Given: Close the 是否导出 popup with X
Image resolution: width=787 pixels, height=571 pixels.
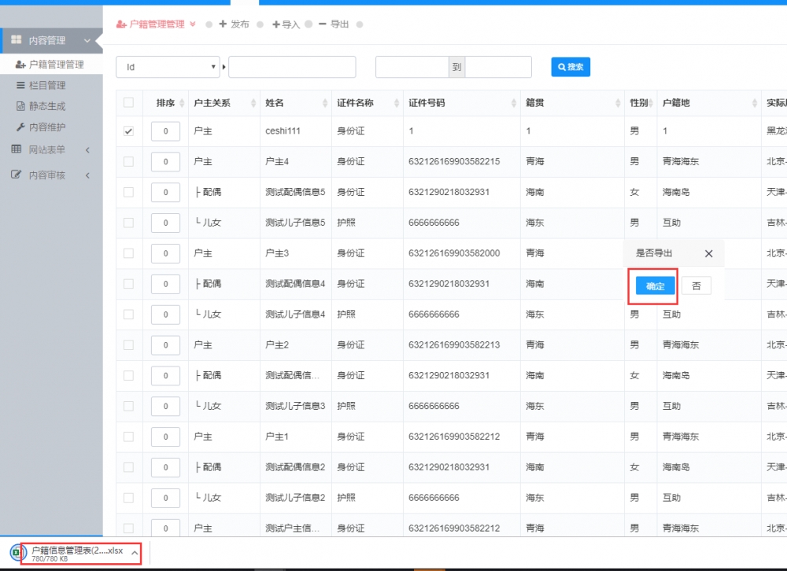Looking at the screenshot, I should 709,253.
